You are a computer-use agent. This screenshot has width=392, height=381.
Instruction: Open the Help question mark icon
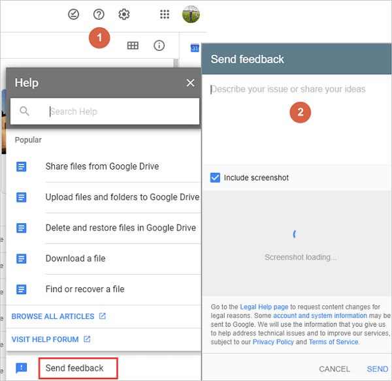click(99, 14)
